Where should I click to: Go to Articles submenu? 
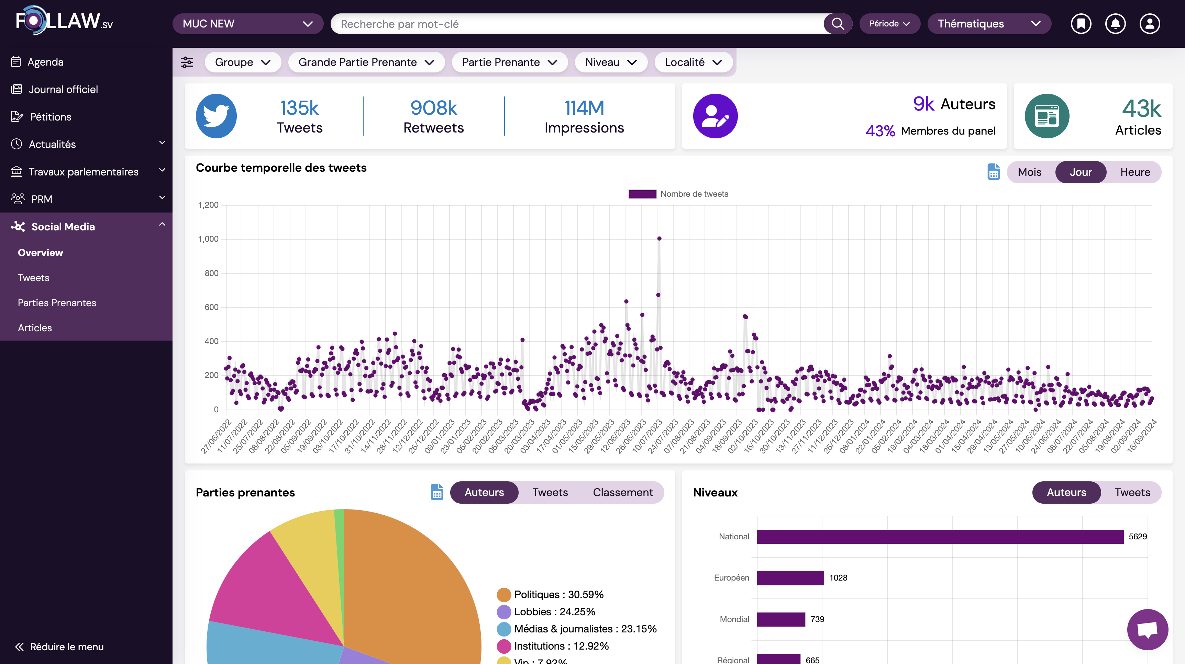tap(35, 328)
